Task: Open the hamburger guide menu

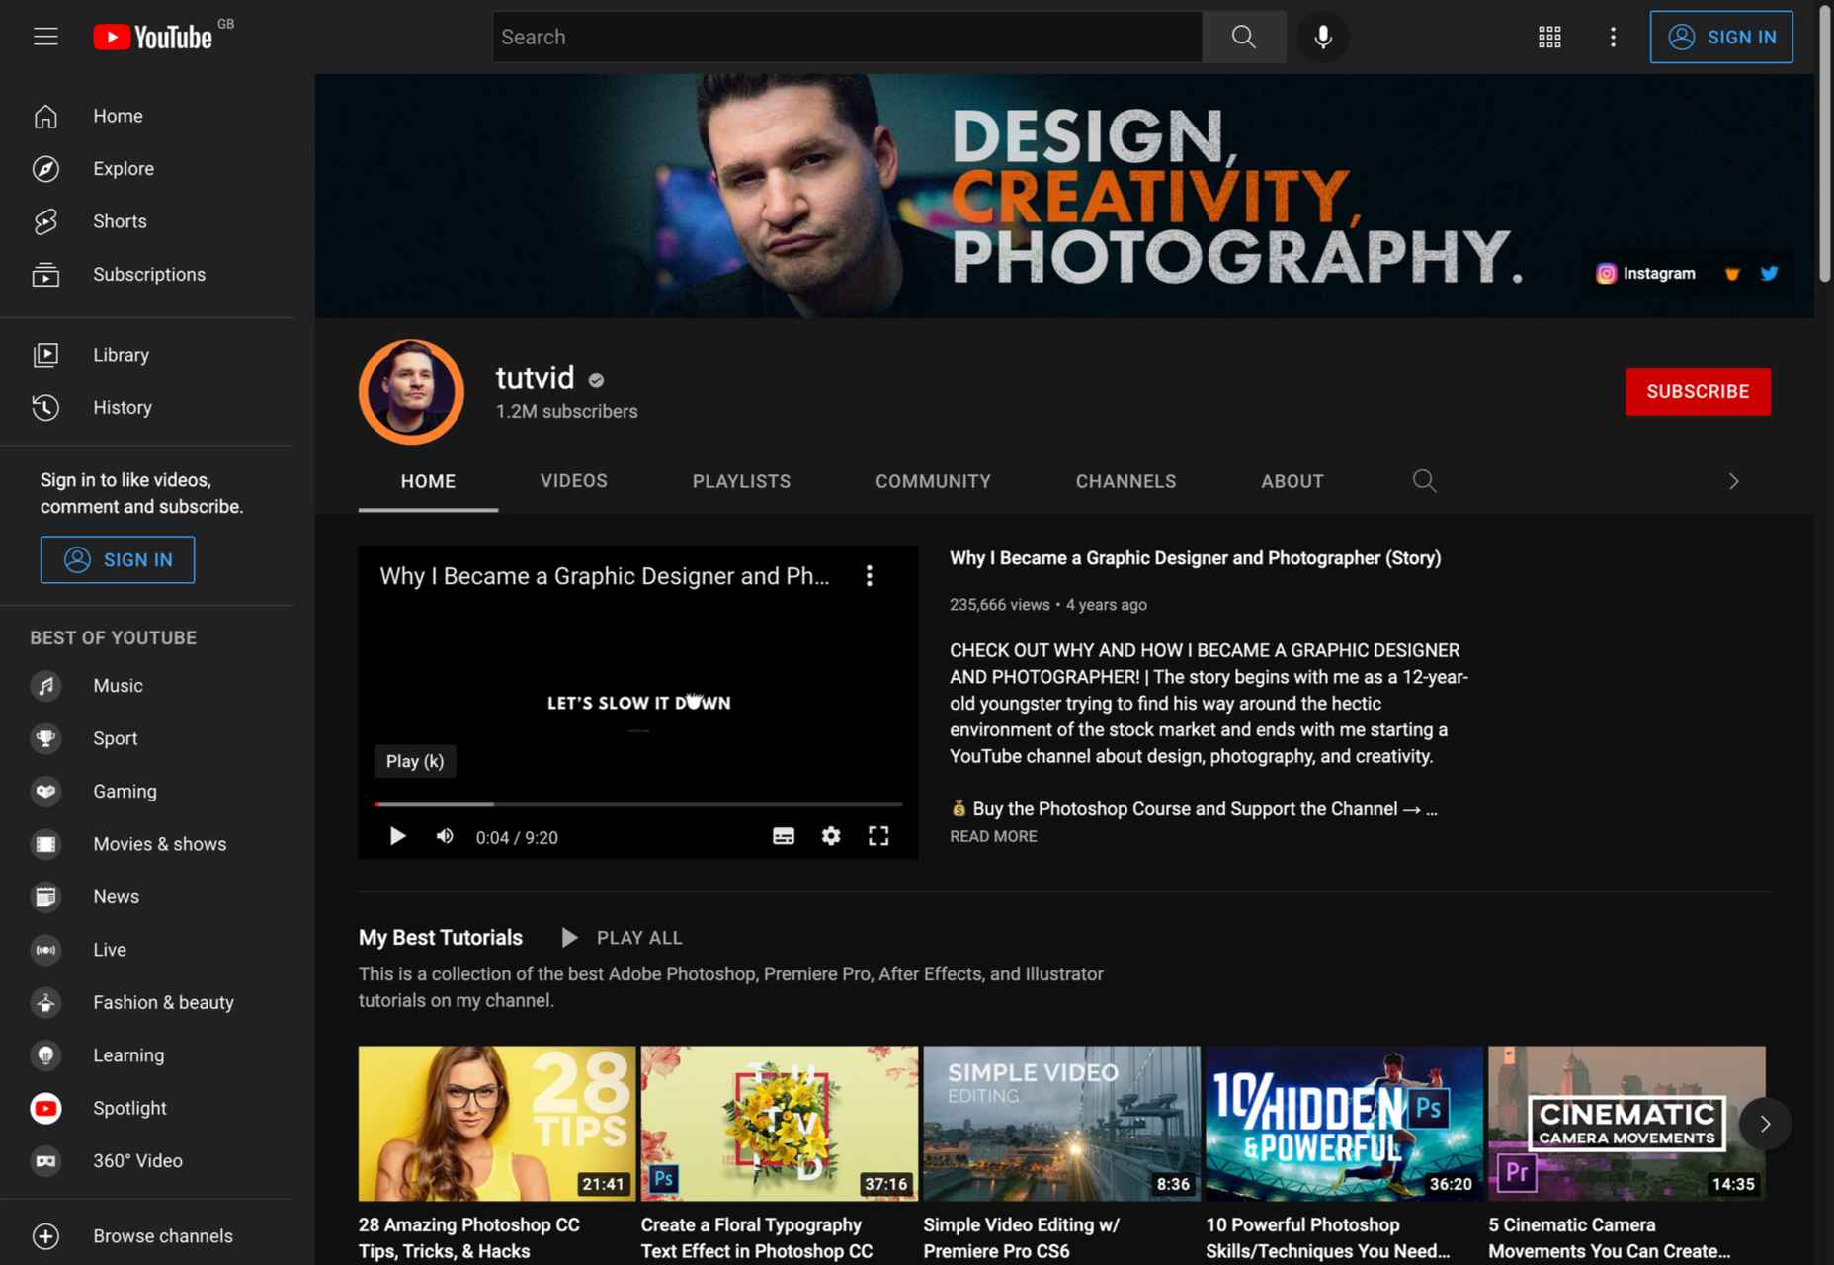Action: (45, 37)
